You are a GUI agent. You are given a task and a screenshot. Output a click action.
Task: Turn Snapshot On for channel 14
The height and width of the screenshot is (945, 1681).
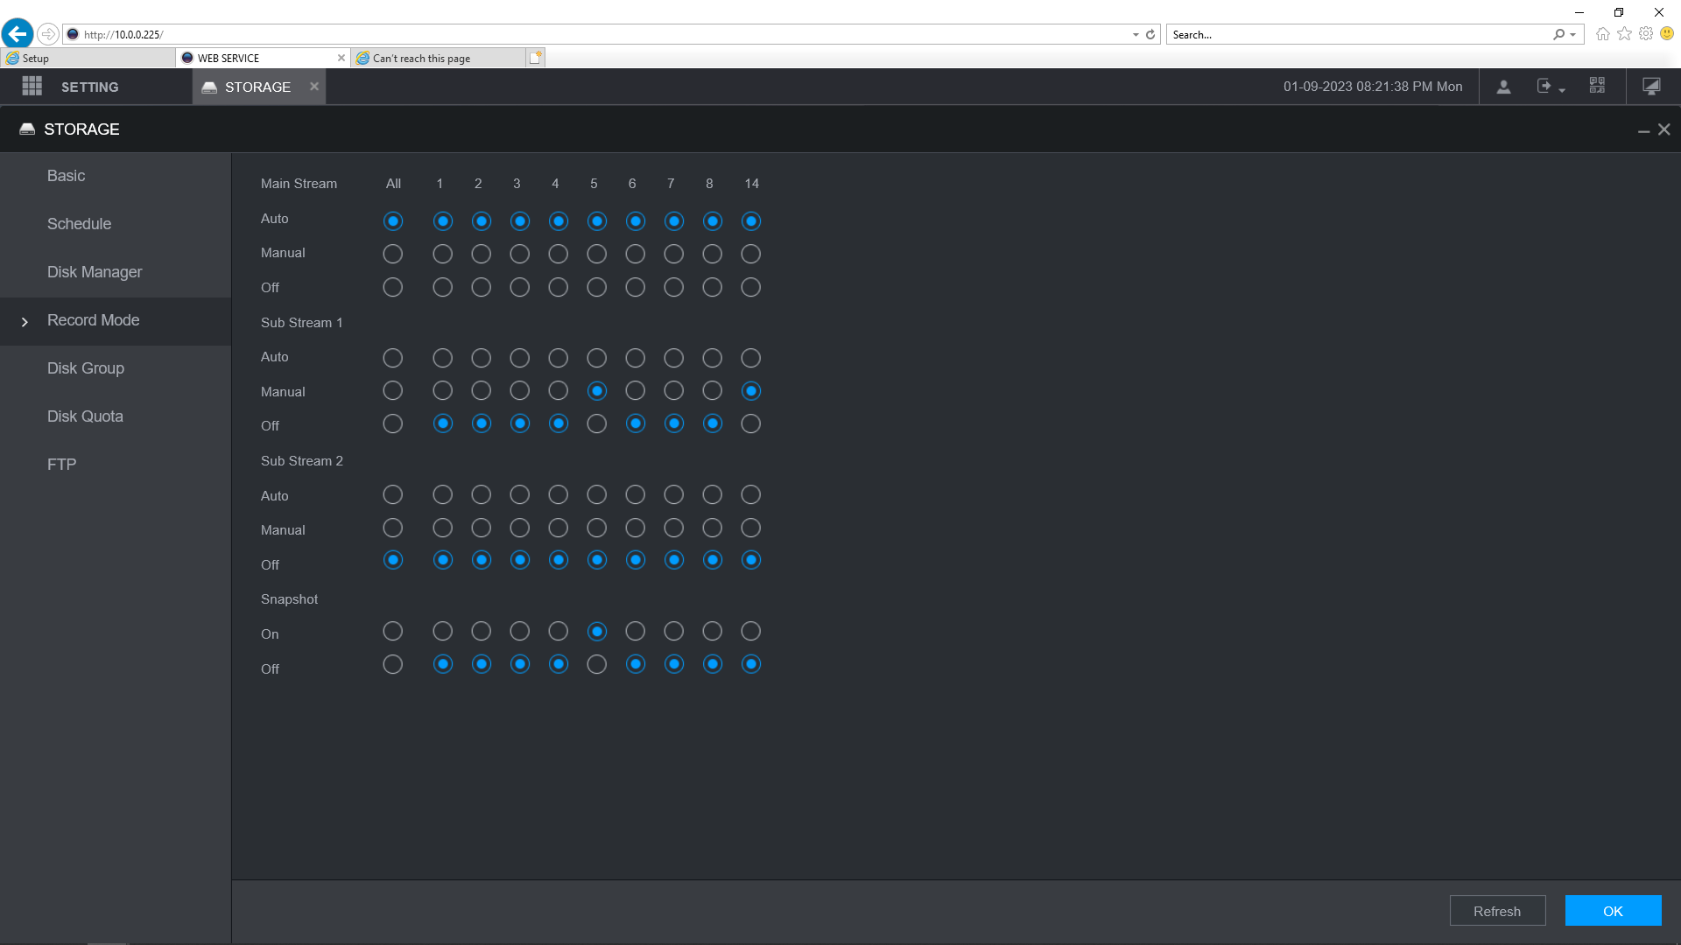[751, 632]
